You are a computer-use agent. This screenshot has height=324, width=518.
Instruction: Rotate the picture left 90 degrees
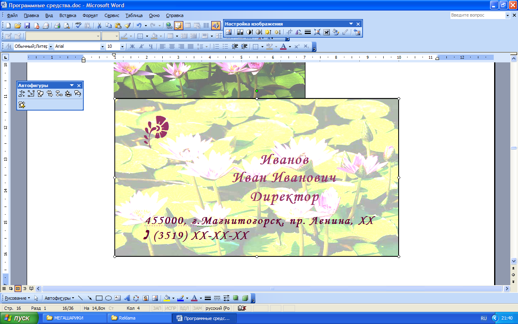pos(299,32)
